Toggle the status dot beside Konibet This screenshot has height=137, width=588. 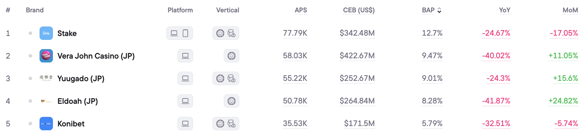coord(30,124)
